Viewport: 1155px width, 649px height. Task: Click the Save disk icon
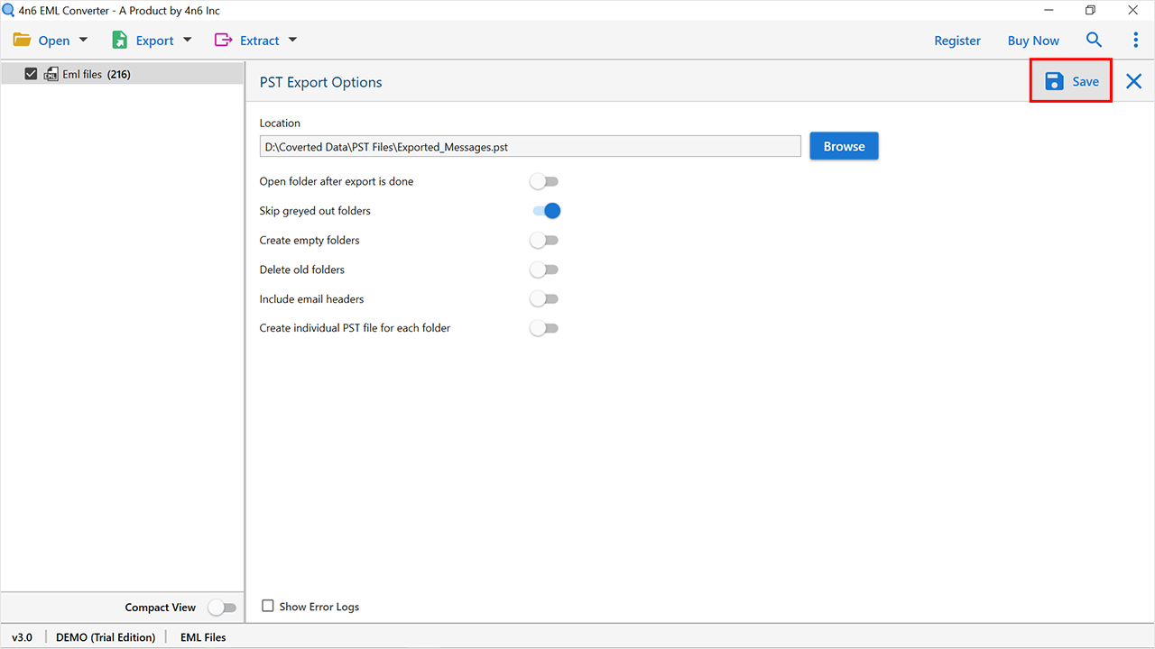(x=1054, y=80)
